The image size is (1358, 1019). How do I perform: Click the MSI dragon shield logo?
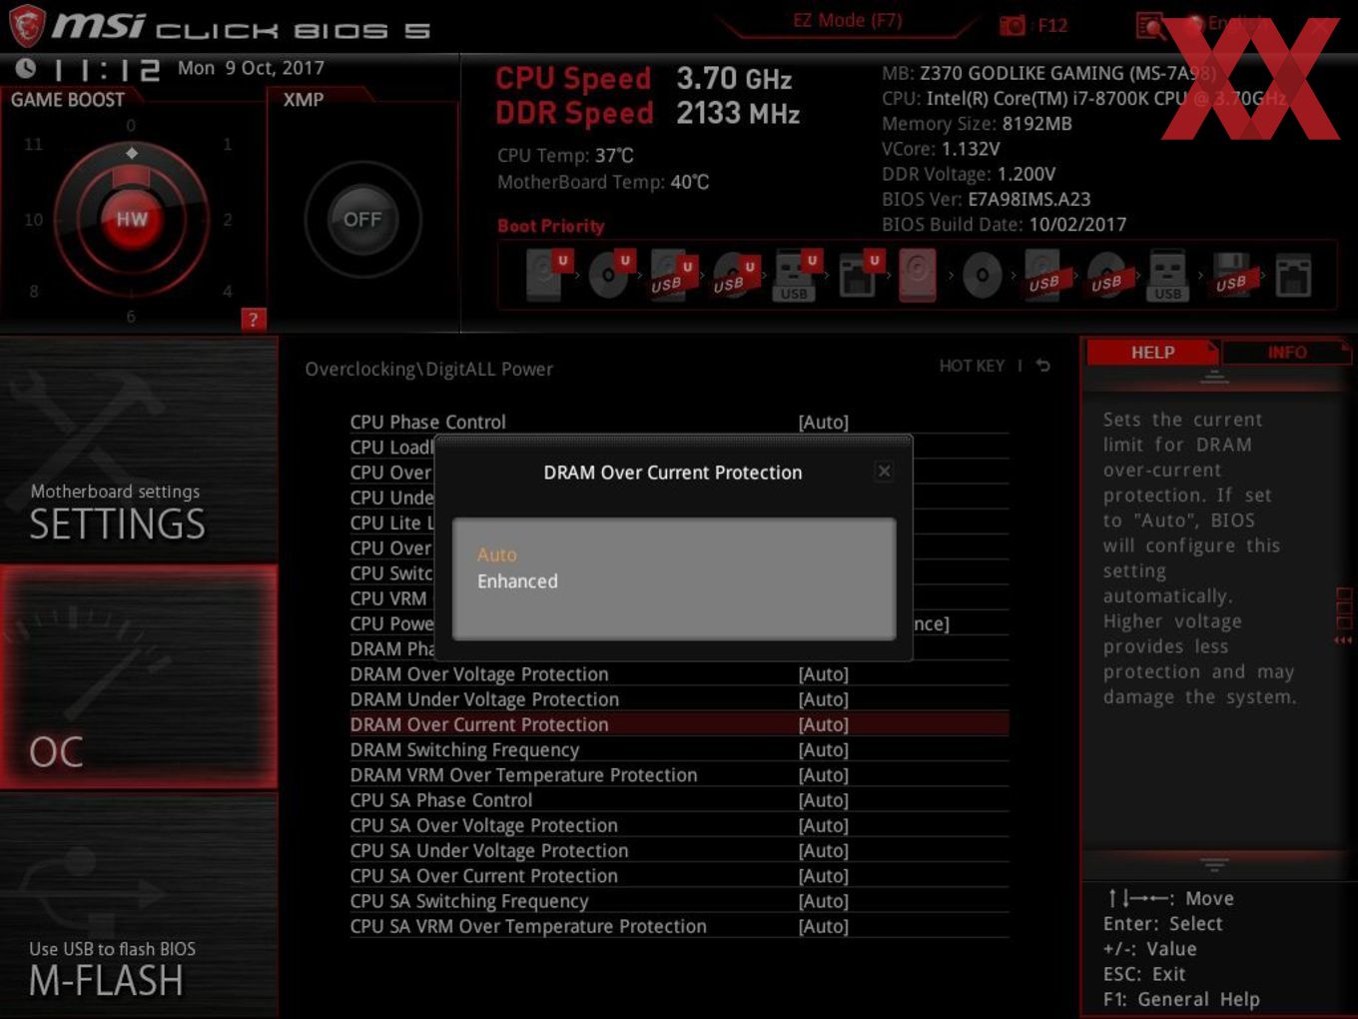26,26
